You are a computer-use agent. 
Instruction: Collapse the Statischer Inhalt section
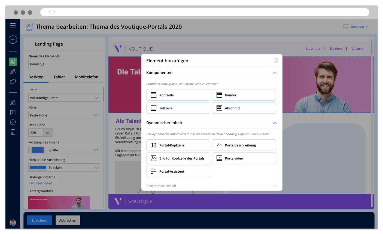(275, 186)
